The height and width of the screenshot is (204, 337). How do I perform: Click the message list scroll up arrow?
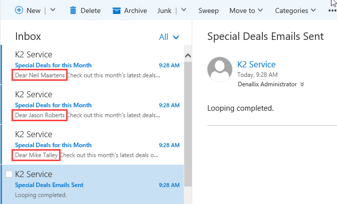pyautogui.click(x=188, y=55)
